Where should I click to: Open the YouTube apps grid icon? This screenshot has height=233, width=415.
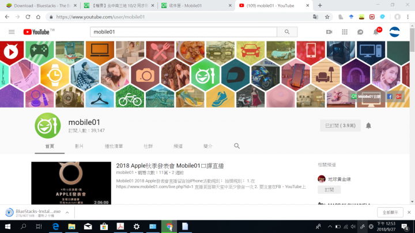point(345,32)
